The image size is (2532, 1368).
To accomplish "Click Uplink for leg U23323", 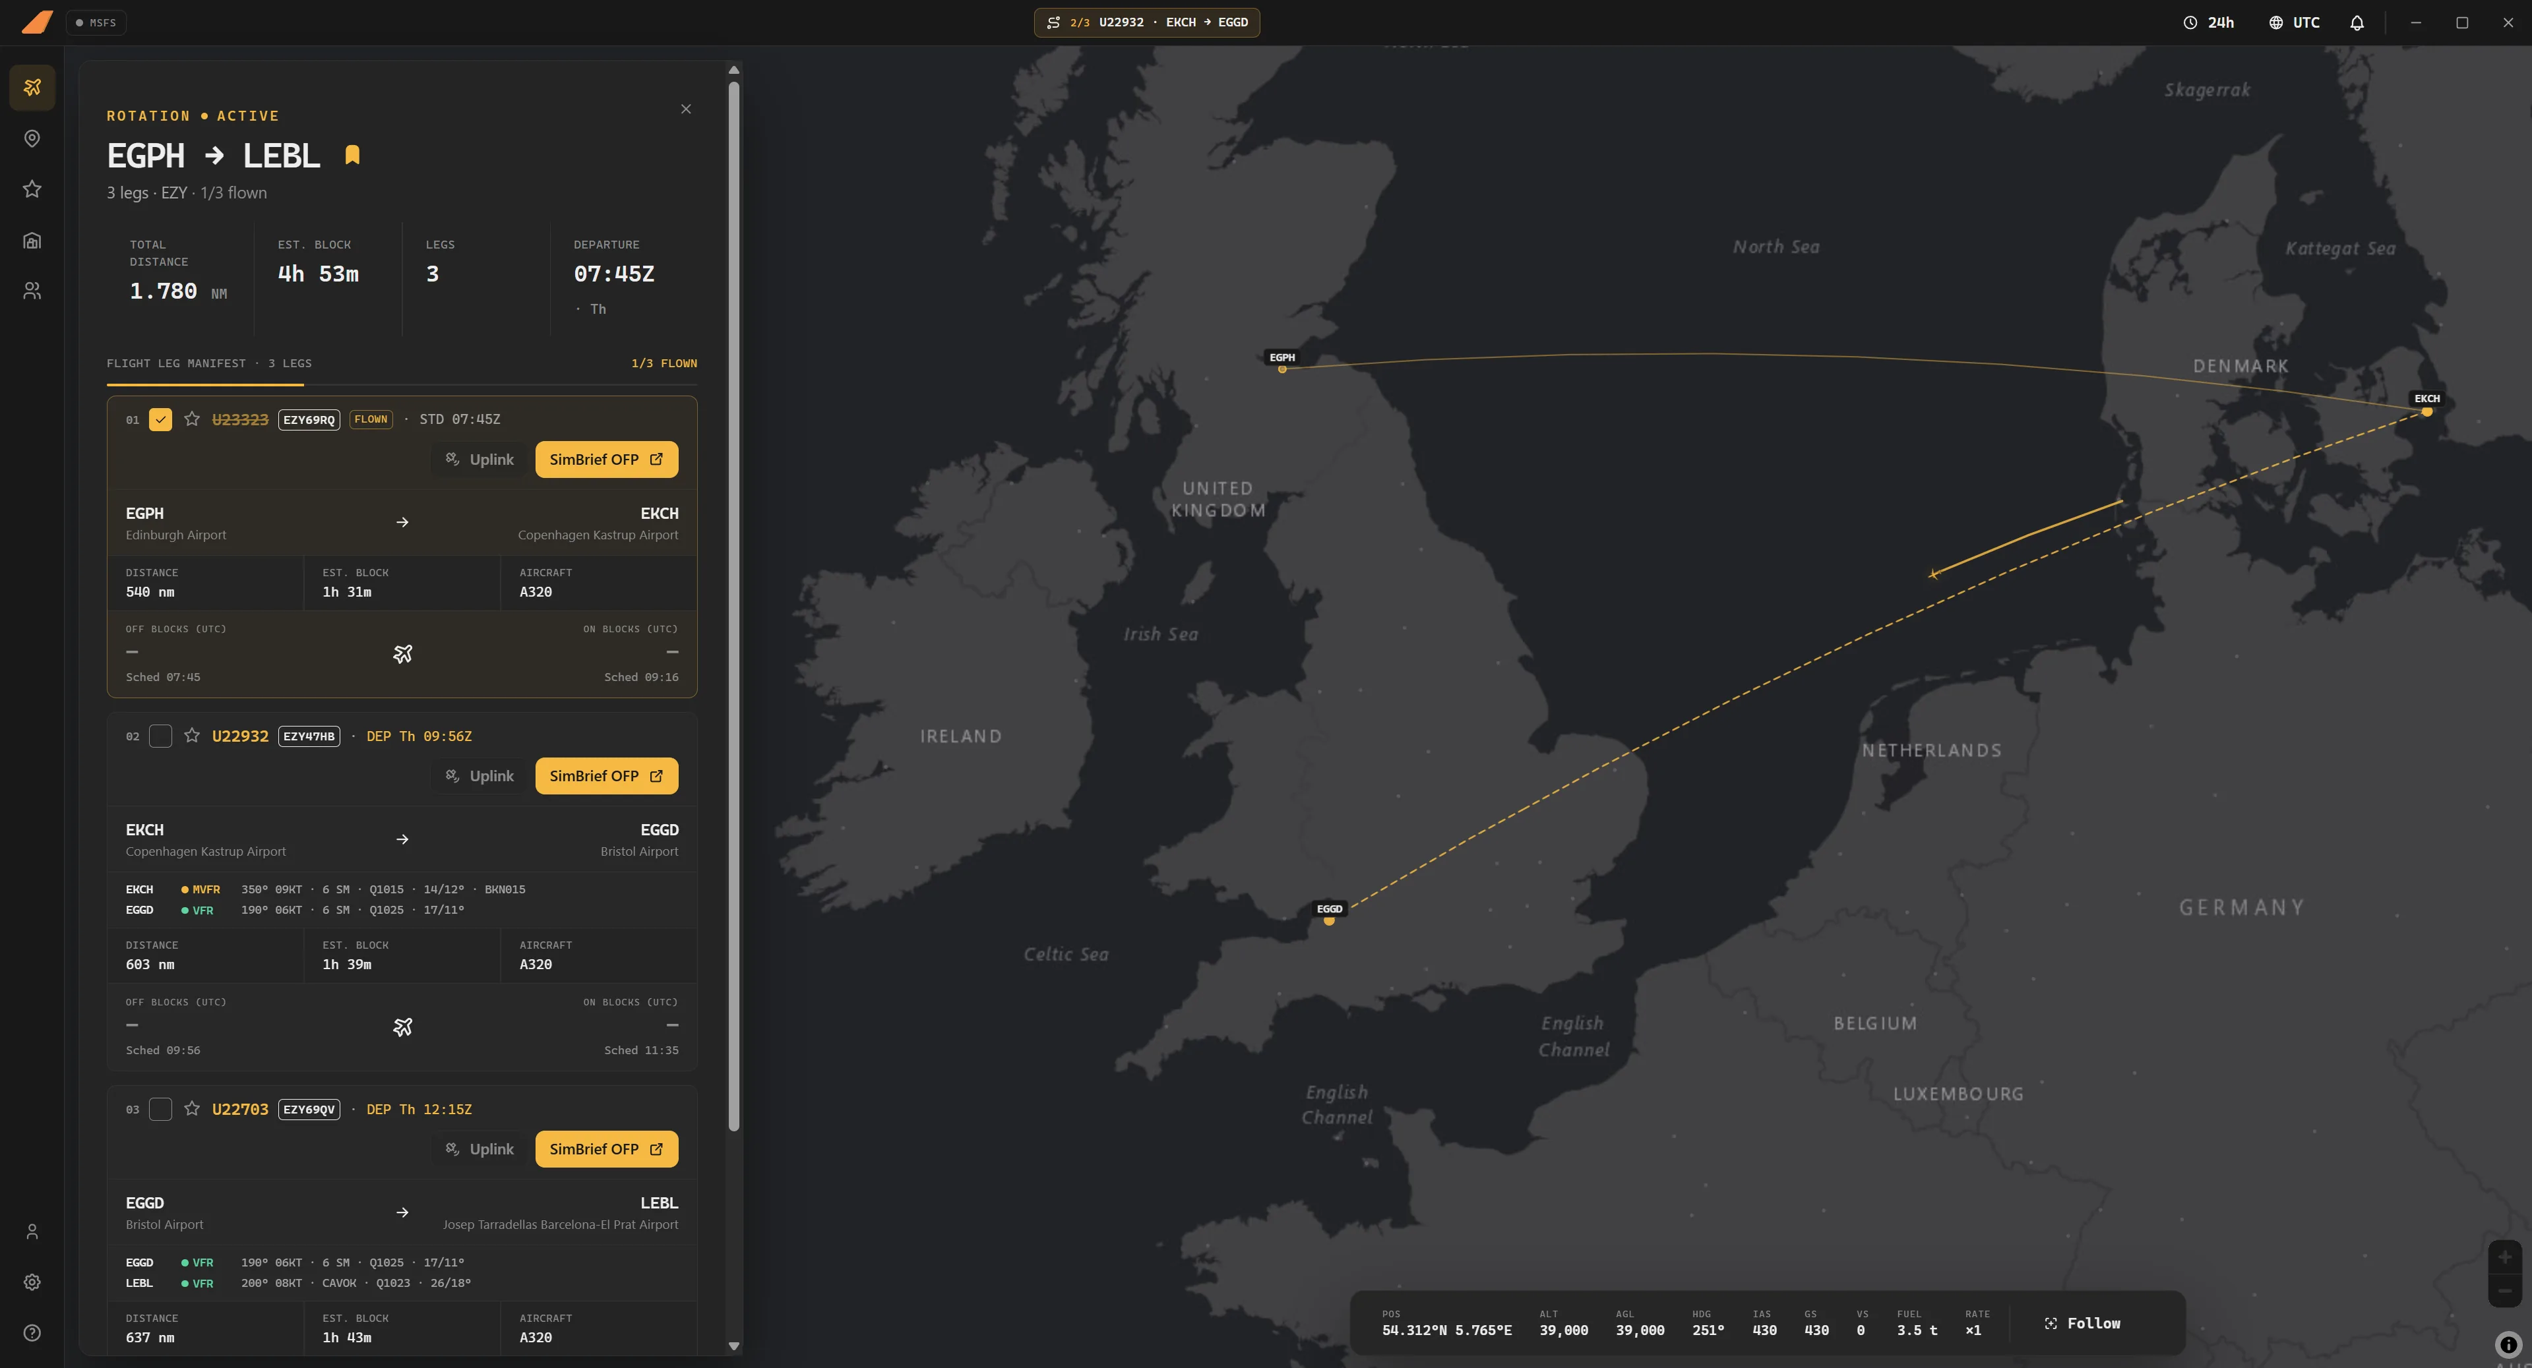I will click(x=479, y=460).
